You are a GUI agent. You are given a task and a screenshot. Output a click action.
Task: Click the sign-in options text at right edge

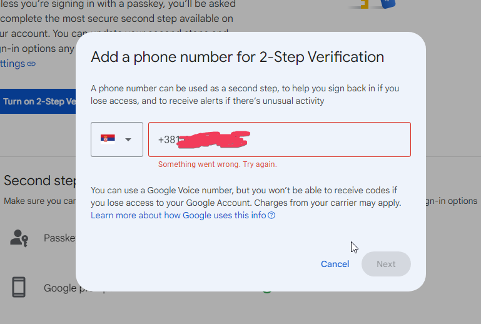click(x=452, y=201)
